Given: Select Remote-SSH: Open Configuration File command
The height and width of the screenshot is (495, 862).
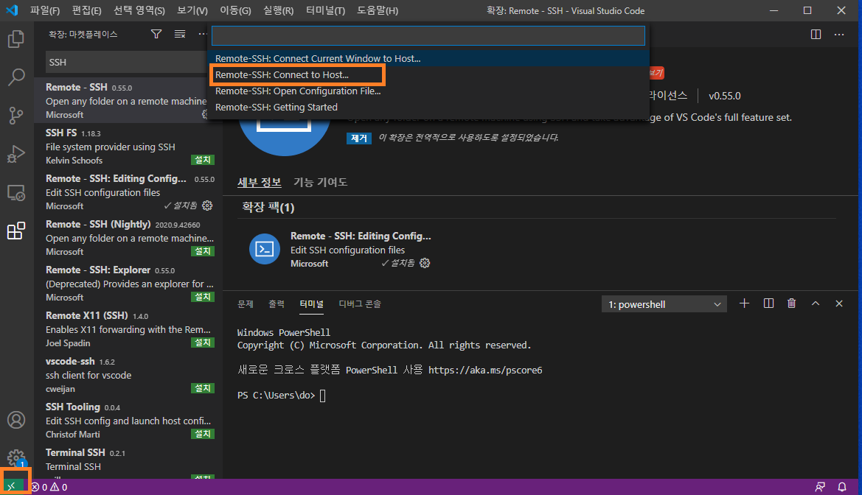Looking at the screenshot, I should pos(428,91).
